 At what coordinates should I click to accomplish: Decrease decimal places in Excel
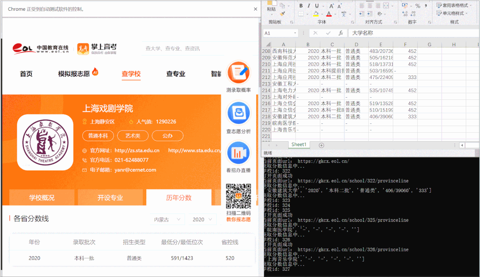tap(413, 14)
